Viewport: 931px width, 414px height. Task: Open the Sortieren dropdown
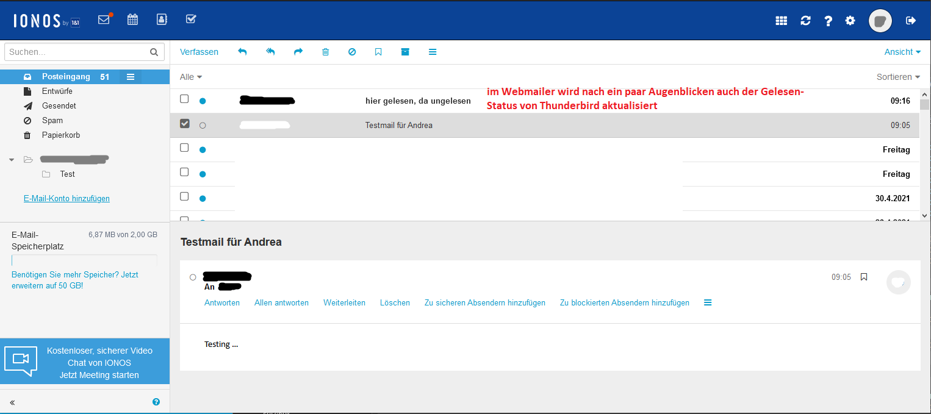click(x=898, y=77)
